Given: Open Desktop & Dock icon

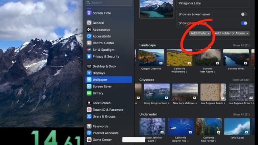Looking at the screenshot, I should point(89,66).
